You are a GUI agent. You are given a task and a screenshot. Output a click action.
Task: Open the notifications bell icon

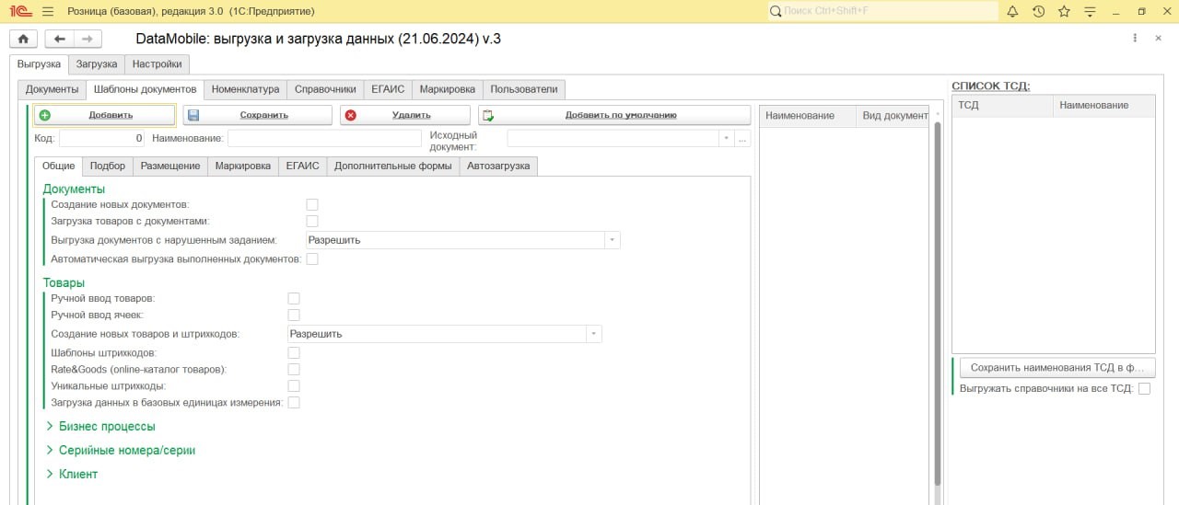[1012, 12]
